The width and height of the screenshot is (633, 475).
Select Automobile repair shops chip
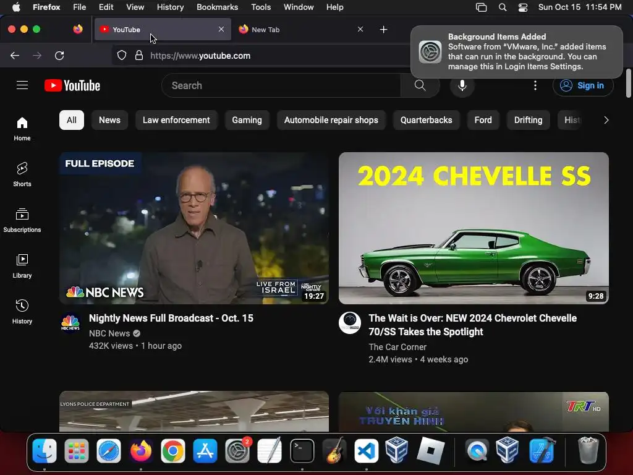click(331, 120)
